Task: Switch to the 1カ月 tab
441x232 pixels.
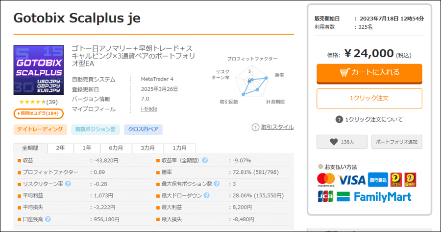Action: 180,148
